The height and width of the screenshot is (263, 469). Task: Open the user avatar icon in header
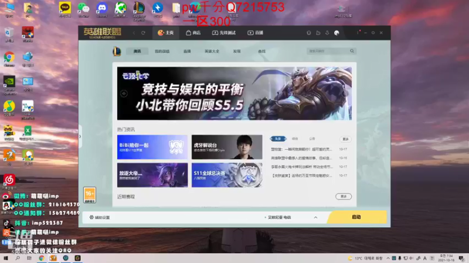[337, 33]
